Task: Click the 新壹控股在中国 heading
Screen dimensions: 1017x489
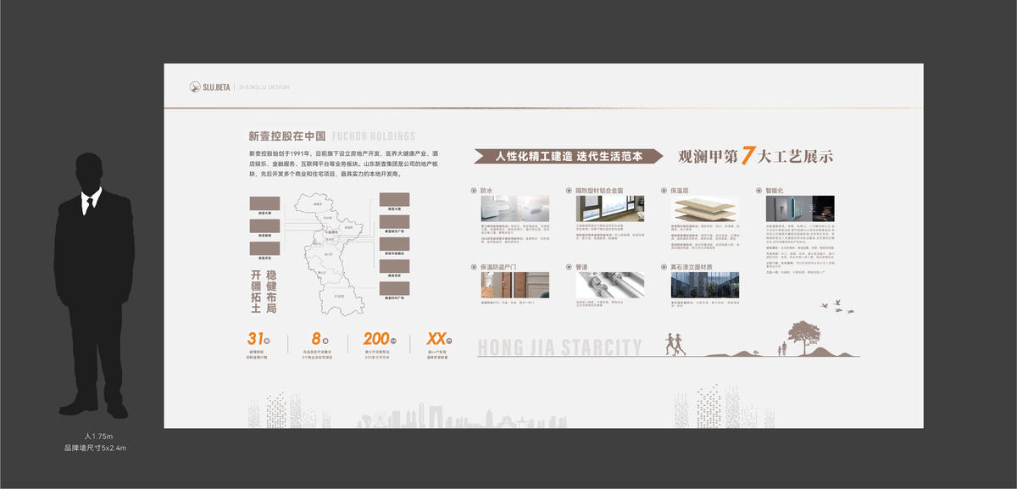Action: 287,136
